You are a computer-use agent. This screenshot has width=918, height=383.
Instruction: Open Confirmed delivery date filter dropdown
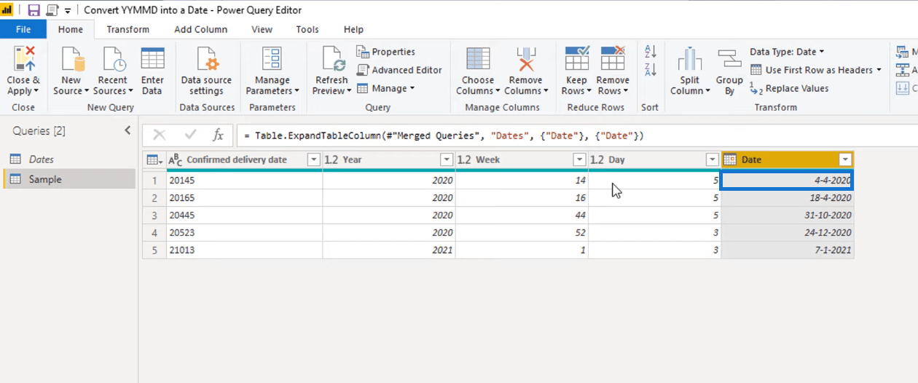point(313,159)
